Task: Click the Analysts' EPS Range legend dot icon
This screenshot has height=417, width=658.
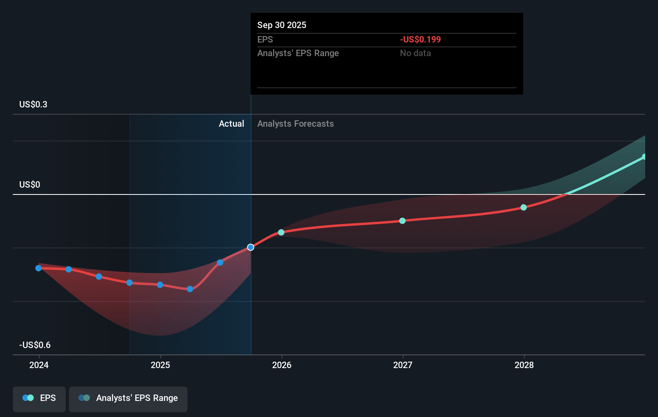Action: click(84, 398)
